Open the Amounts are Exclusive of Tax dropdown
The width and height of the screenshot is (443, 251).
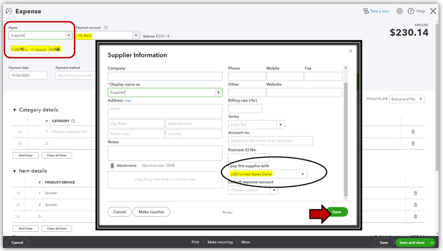point(407,99)
